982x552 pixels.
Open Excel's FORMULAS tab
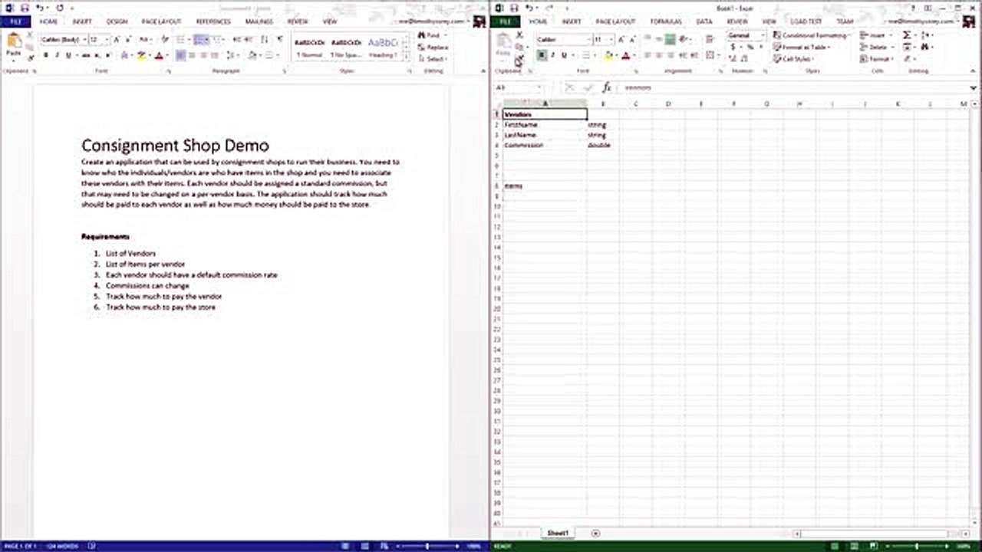pos(666,21)
